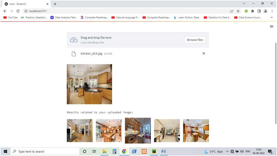The width and height of the screenshot is (277, 156).
Task: Open Calculator from taskbar
Action: pos(114,151)
